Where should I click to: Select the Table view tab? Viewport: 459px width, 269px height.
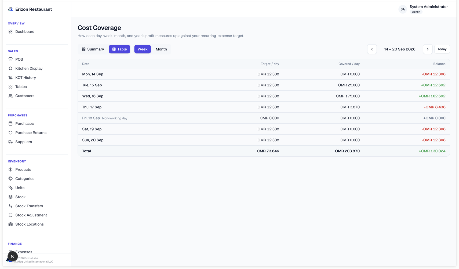pos(119,49)
